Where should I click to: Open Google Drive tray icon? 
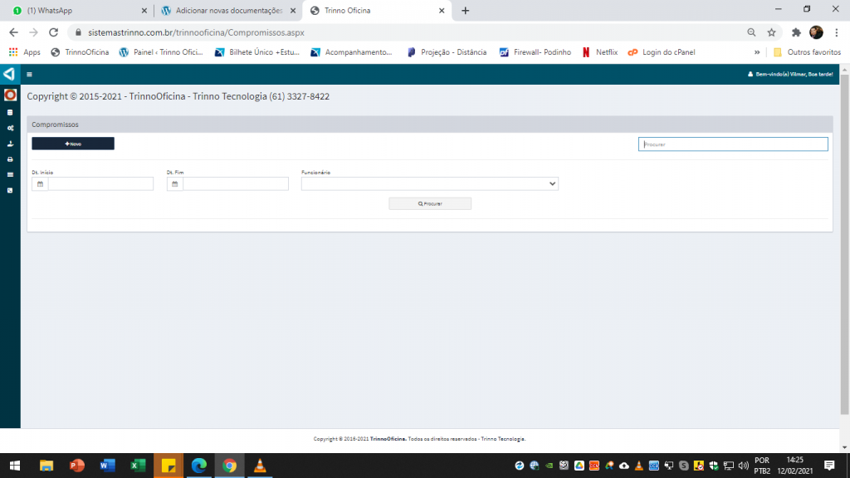click(579, 466)
